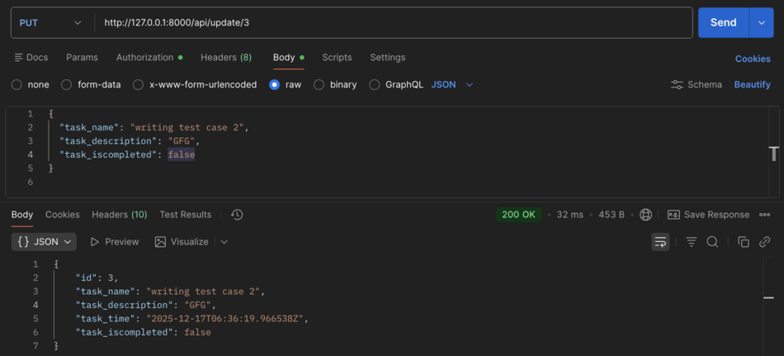Click the response link icon
Image resolution: width=784 pixels, height=356 pixels.
pyautogui.click(x=765, y=242)
